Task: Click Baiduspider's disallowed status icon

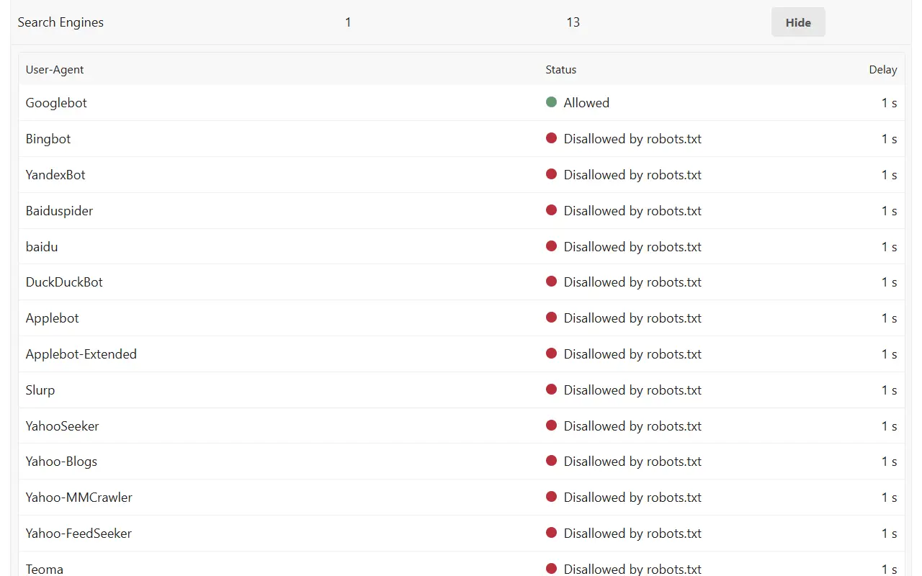Action: tap(551, 210)
